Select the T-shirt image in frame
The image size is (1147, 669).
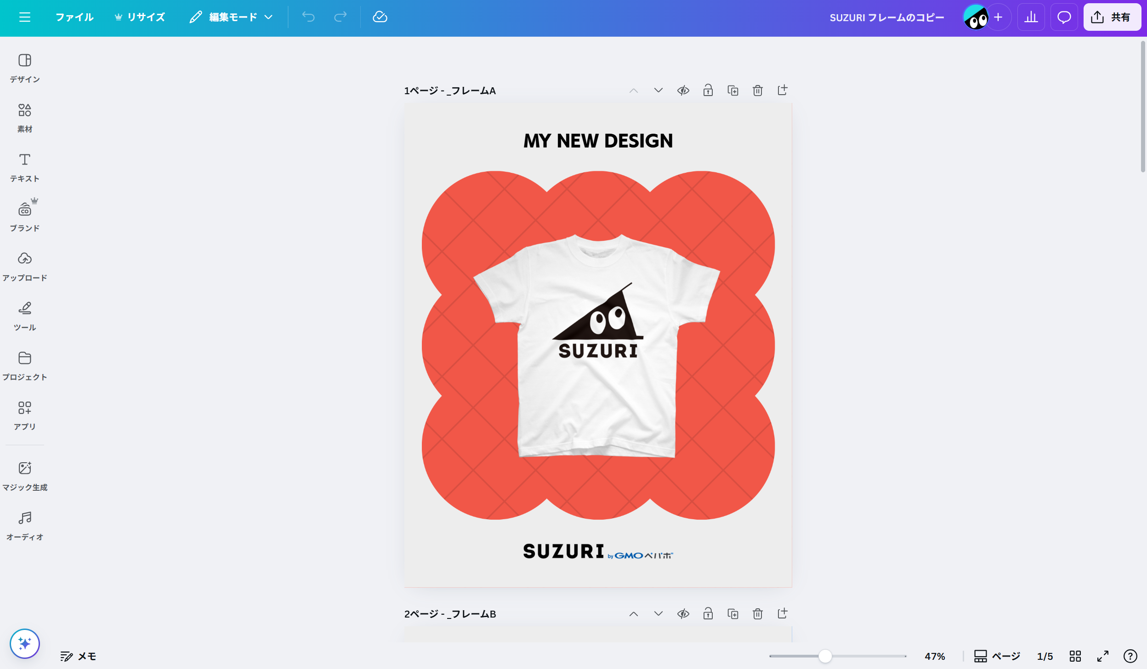point(596,346)
